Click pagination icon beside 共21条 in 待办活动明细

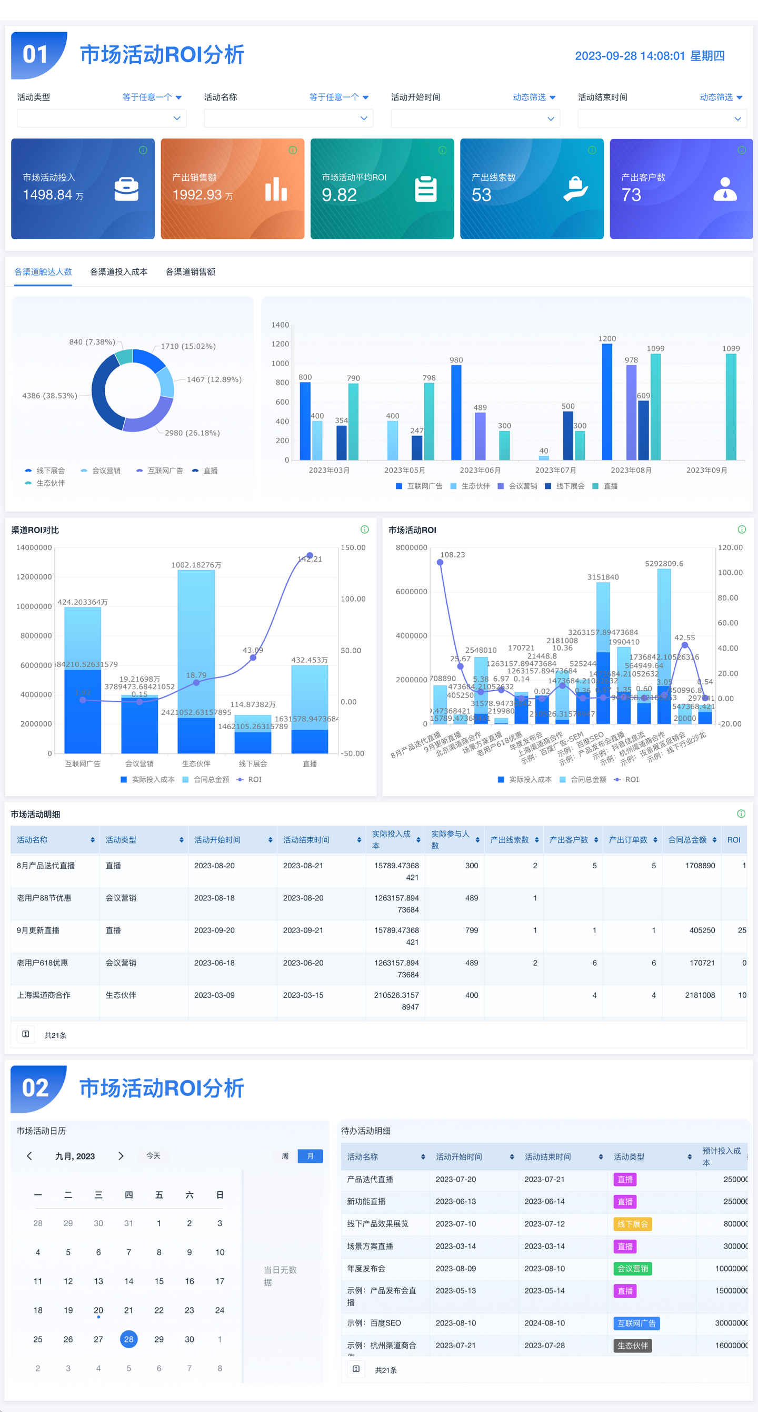[356, 1369]
